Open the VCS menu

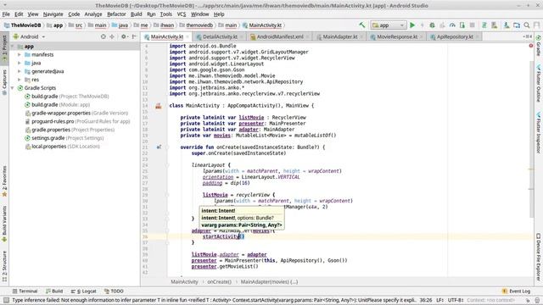click(182, 14)
